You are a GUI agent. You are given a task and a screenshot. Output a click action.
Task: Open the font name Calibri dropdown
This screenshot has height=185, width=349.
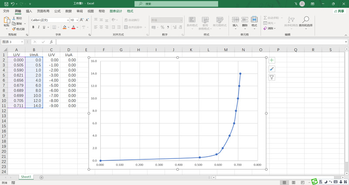pos(68,20)
